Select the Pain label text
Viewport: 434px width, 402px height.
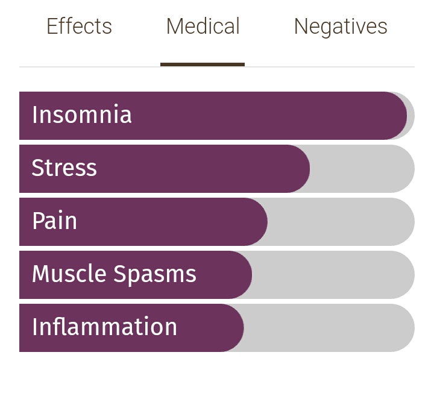point(54,221)
